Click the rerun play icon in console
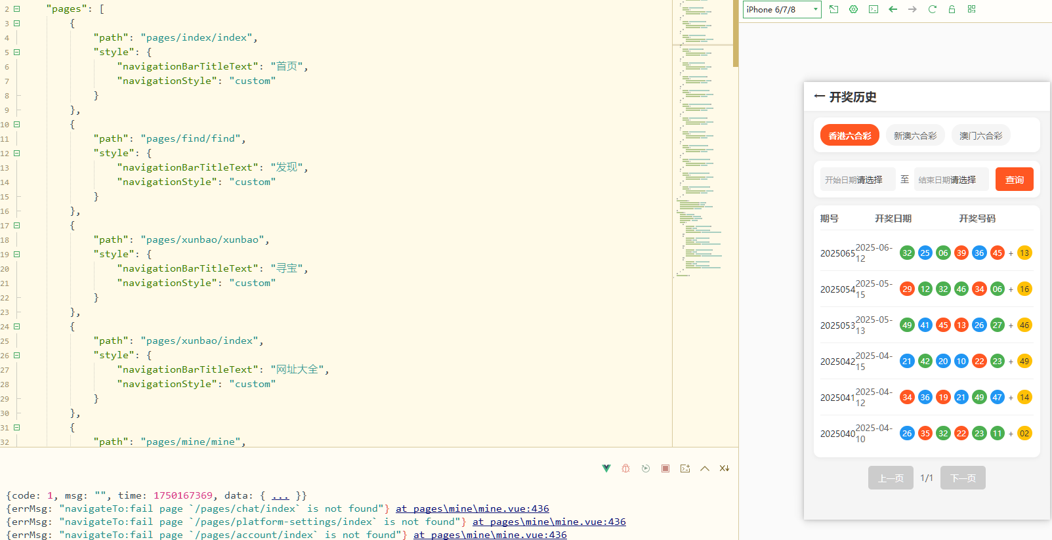Image resolution: width=1052 pixels, height=540 pixels. tap(646, 468)
